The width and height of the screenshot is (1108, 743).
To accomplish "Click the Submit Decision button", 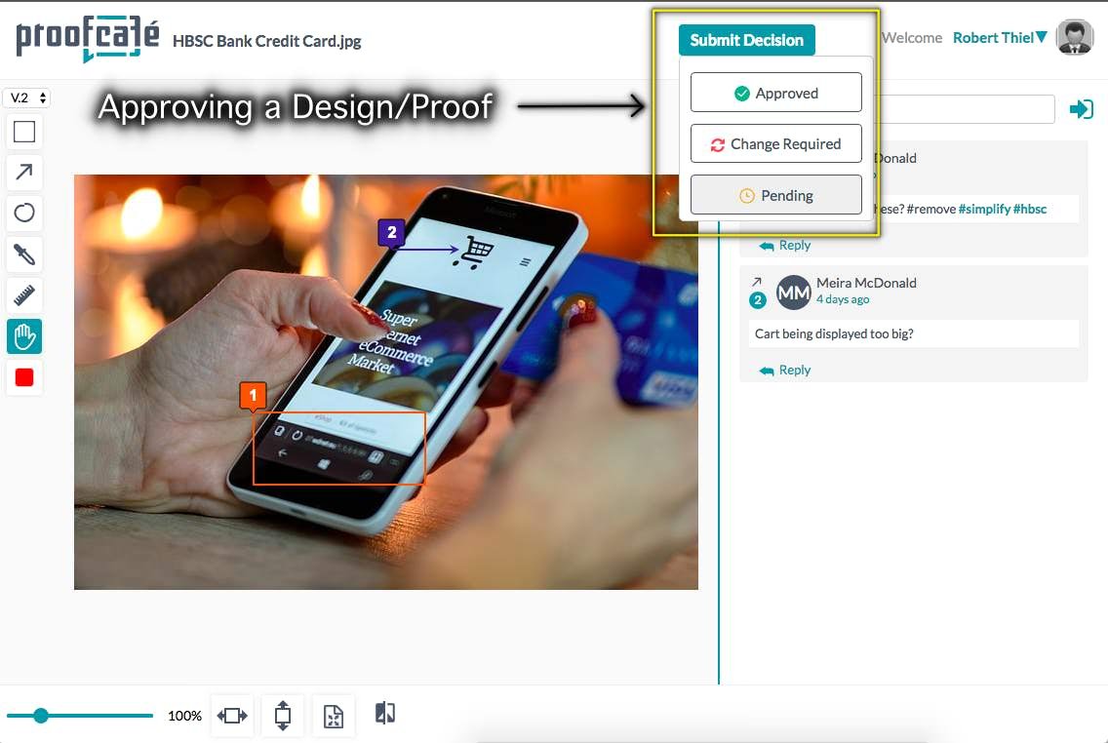I will pos(746,40).
